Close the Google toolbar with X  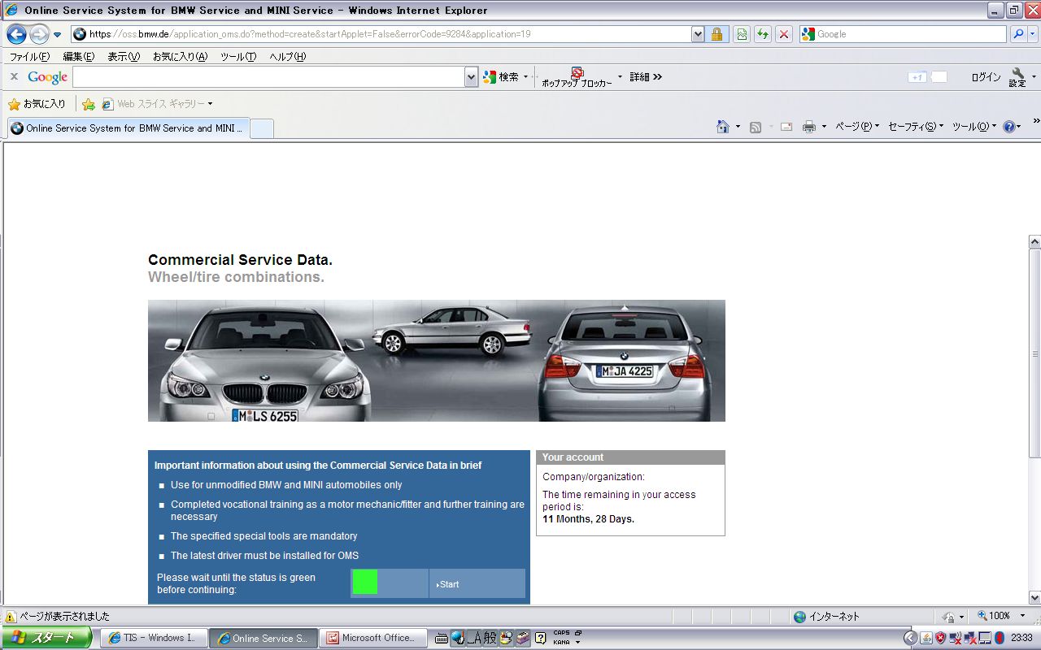click(x=14, y=76)
